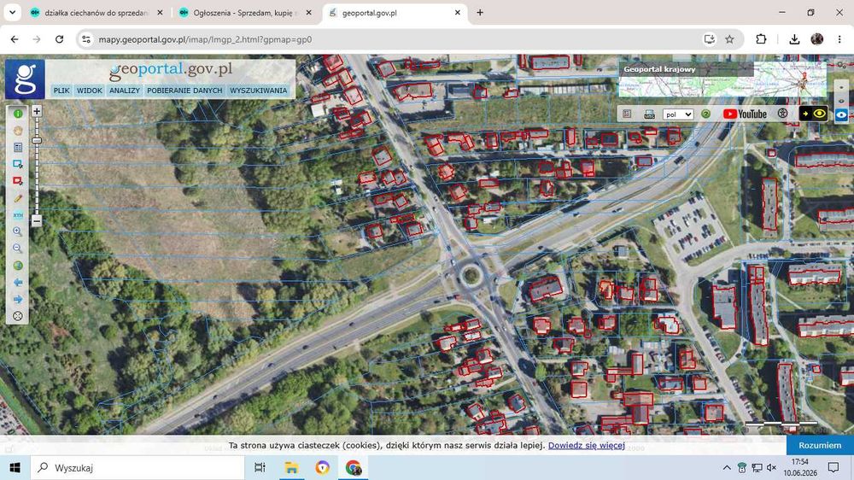Click the green help question mark
854x480 pixels.
click(x=706, y=114)
